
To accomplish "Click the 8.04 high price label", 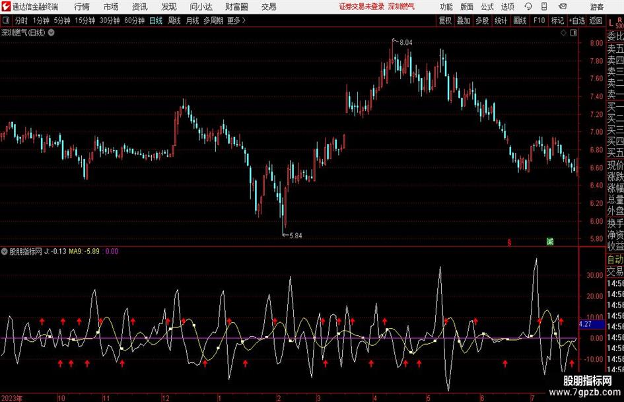I will tap(406, 43).
